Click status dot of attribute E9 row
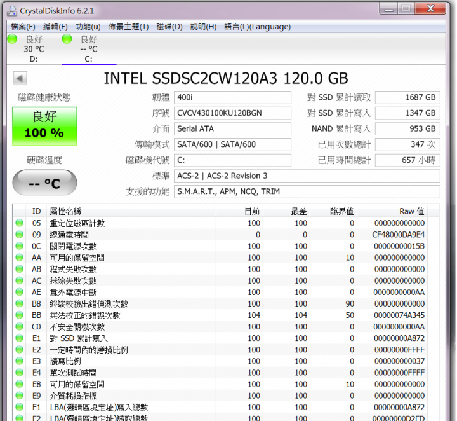The height and width of the screenshot is (421, 457). 20,396
